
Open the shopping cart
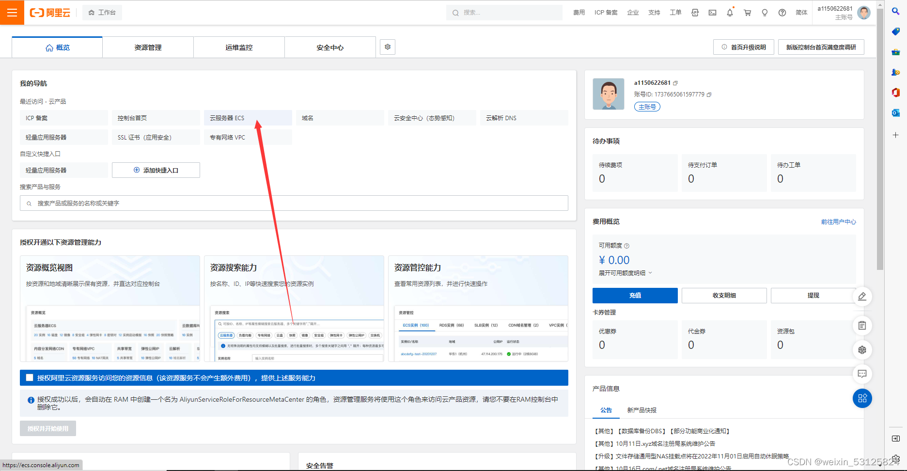(747, 13)
